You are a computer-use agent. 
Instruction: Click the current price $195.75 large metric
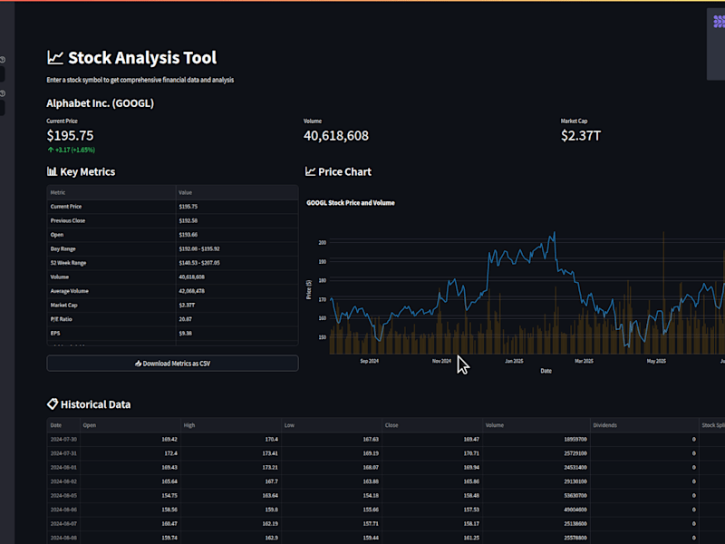(x=70, y=135)
